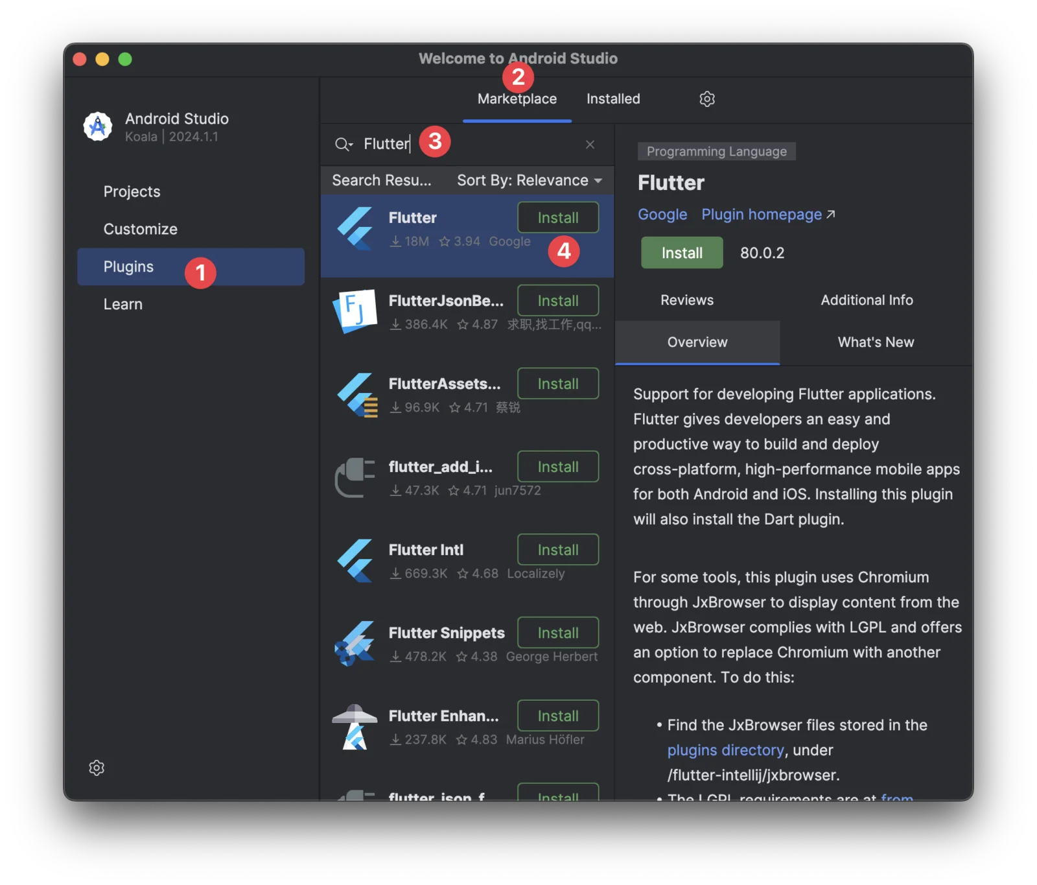Click the search magnifier icon

tap(343, 144)
